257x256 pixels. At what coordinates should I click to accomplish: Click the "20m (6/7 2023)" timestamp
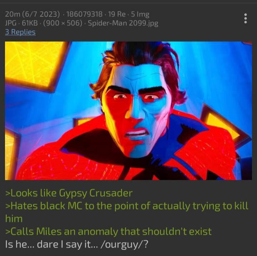(32, 14)
